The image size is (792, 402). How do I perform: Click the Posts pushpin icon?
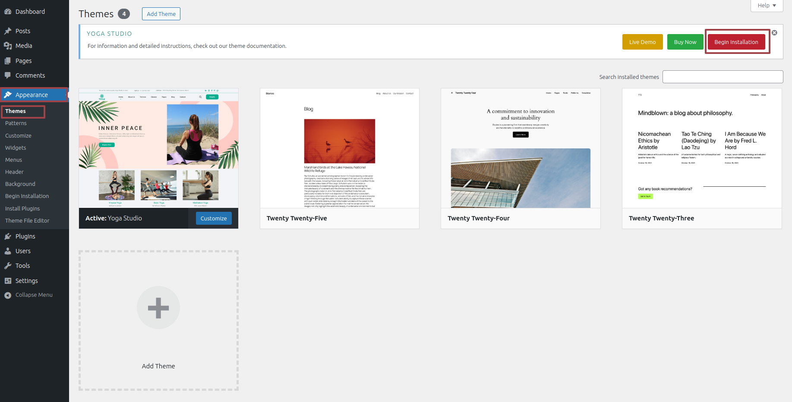[8, 31]
